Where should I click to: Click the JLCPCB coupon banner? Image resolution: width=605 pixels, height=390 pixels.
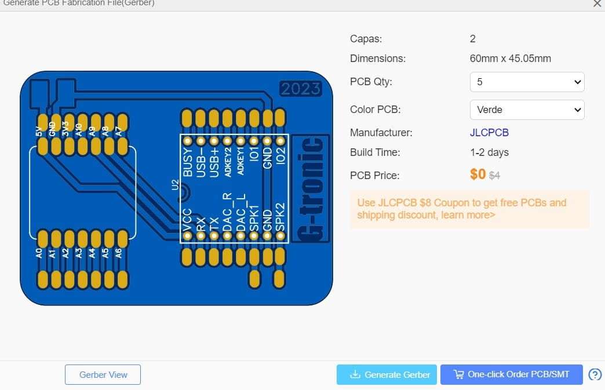(x=469, y=209)
